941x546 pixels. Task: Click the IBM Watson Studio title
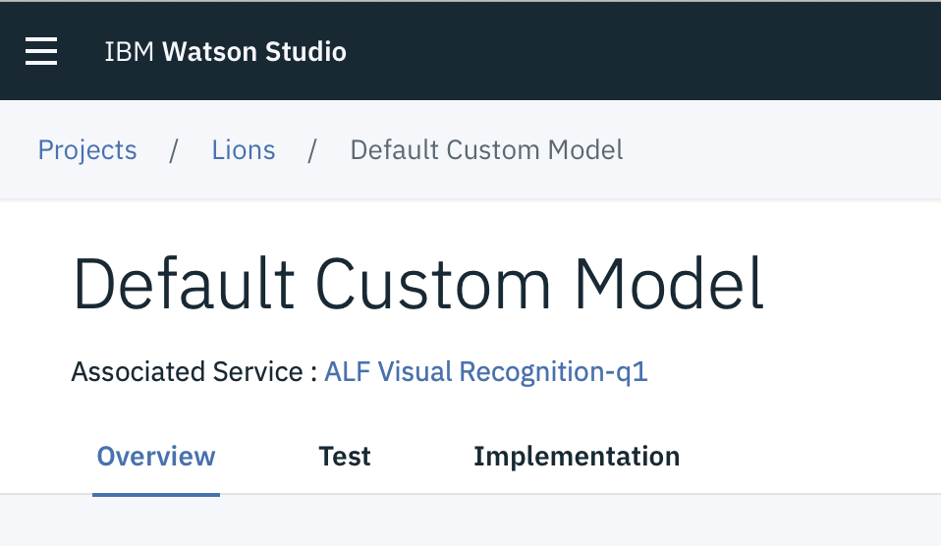point(226,52)
